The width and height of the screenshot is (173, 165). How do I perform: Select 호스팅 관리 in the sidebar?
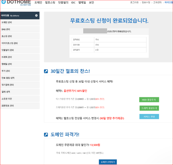coord(20,36)
